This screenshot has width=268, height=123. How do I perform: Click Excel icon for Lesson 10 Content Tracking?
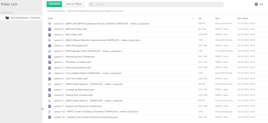click(x=49, y=112)
